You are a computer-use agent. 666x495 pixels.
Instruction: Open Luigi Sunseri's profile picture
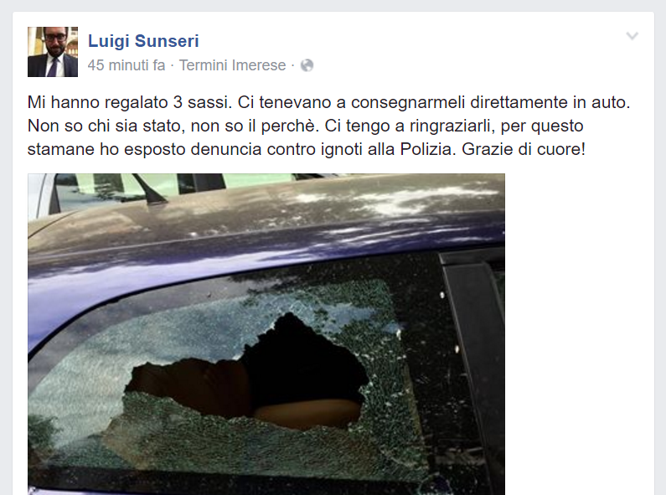click(53, 52)
